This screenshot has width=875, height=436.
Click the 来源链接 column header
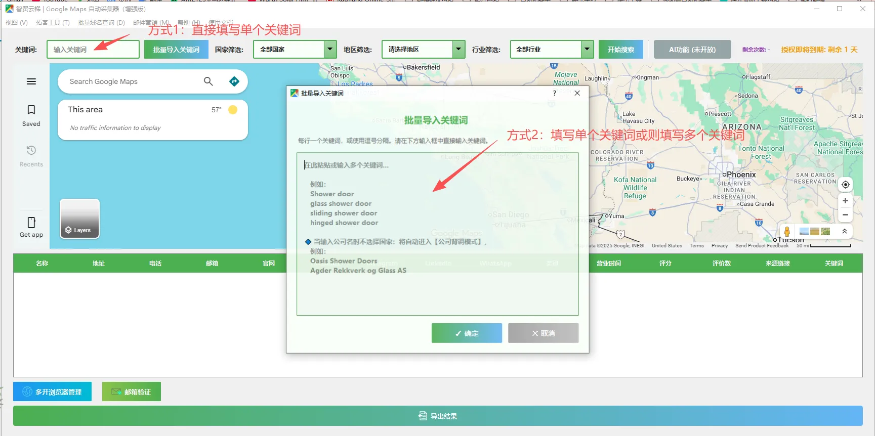click(x=778, y=264)
